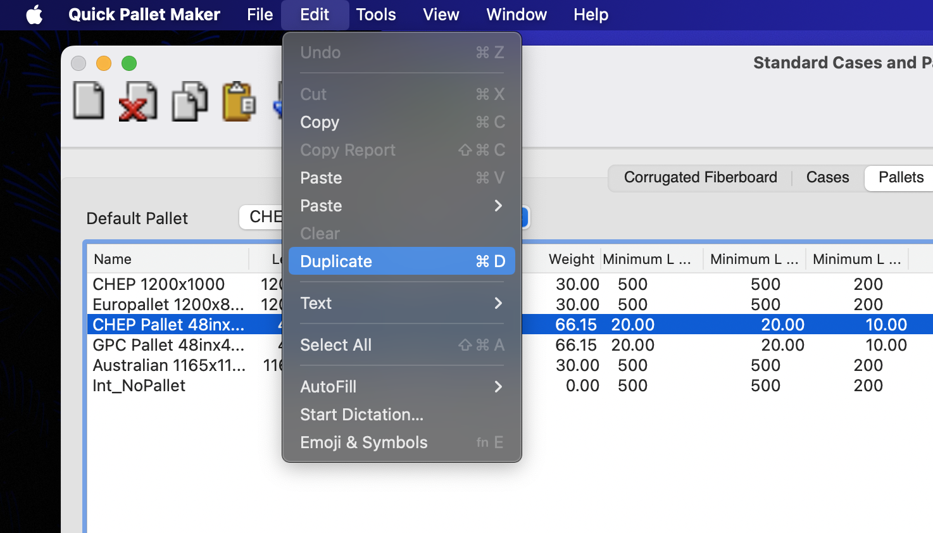The height and width of the screenshot is (533, 933).
Task: Click the copy documents toolbar icon
Action: pos(190,101)
